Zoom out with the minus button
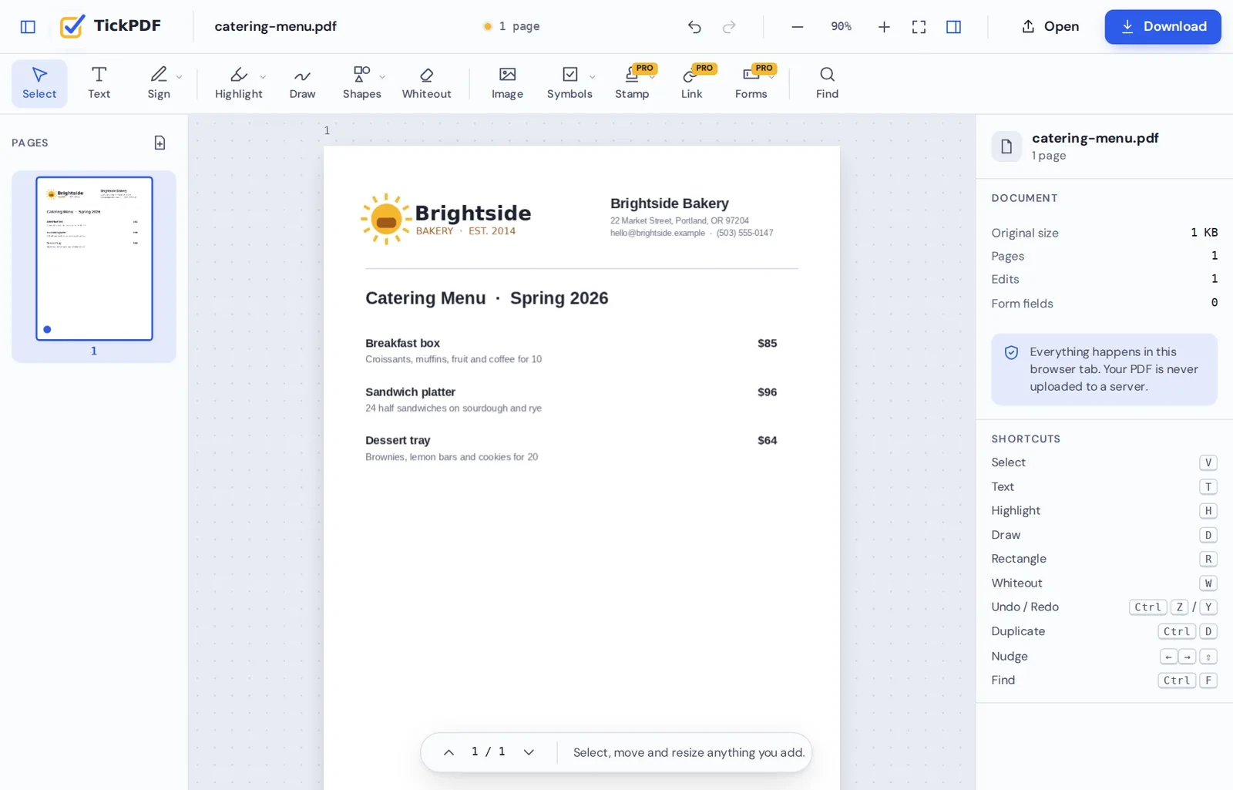Viewport: 1233px width, 790px height. coord(798,27)
